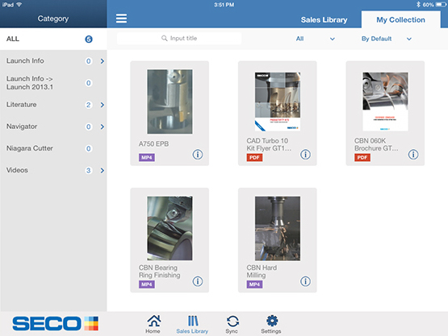Image resolution: width=448 pixels, height=336 pixels.
Task: Open CBN 060K Brochure thumbnail
Action: [x=385, y=102]
